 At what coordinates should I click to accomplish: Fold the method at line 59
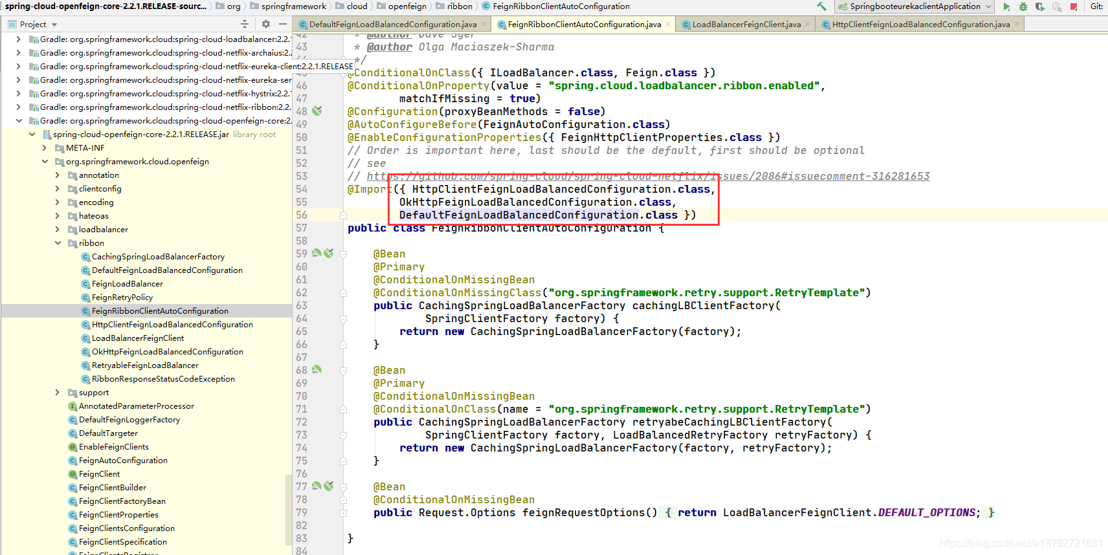pos(344,254)
